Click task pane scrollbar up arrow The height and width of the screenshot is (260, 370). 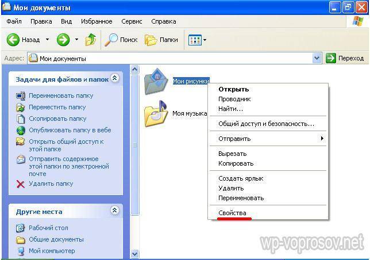(x=134, y=70)
